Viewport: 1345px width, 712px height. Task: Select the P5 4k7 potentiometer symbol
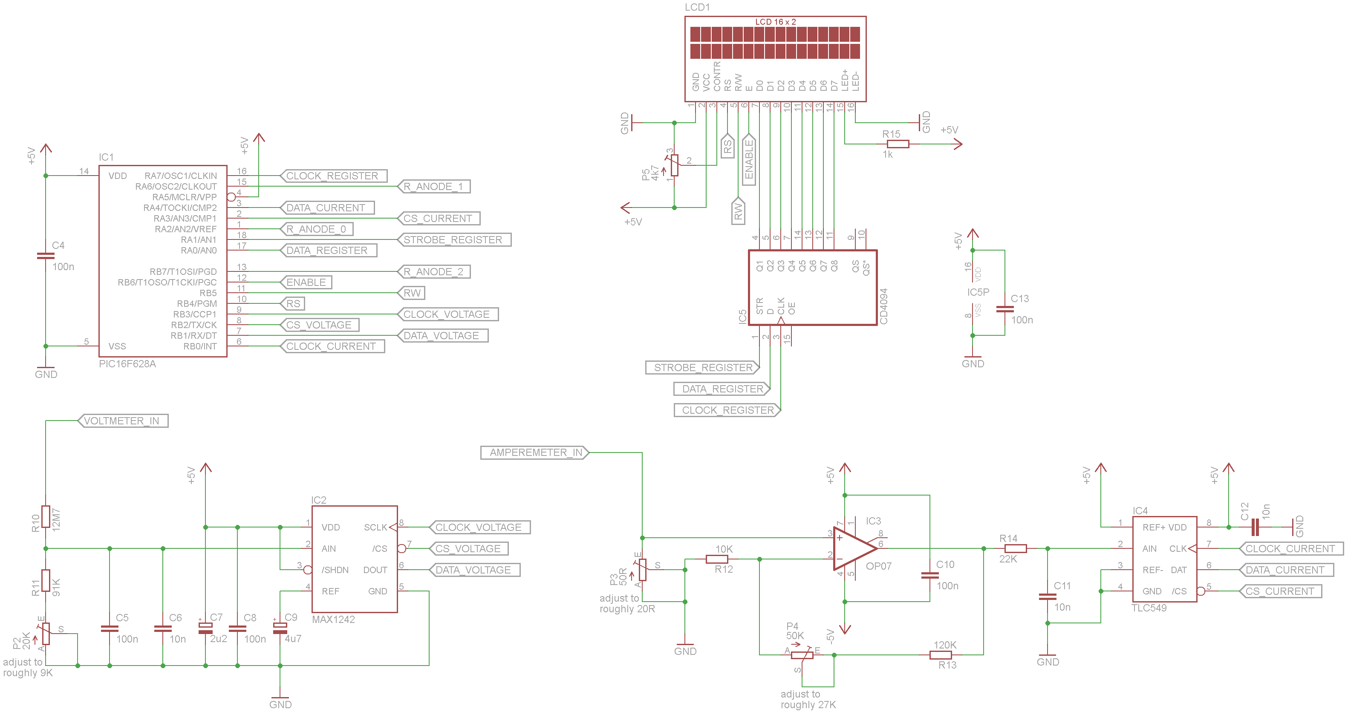pos(674,165)
